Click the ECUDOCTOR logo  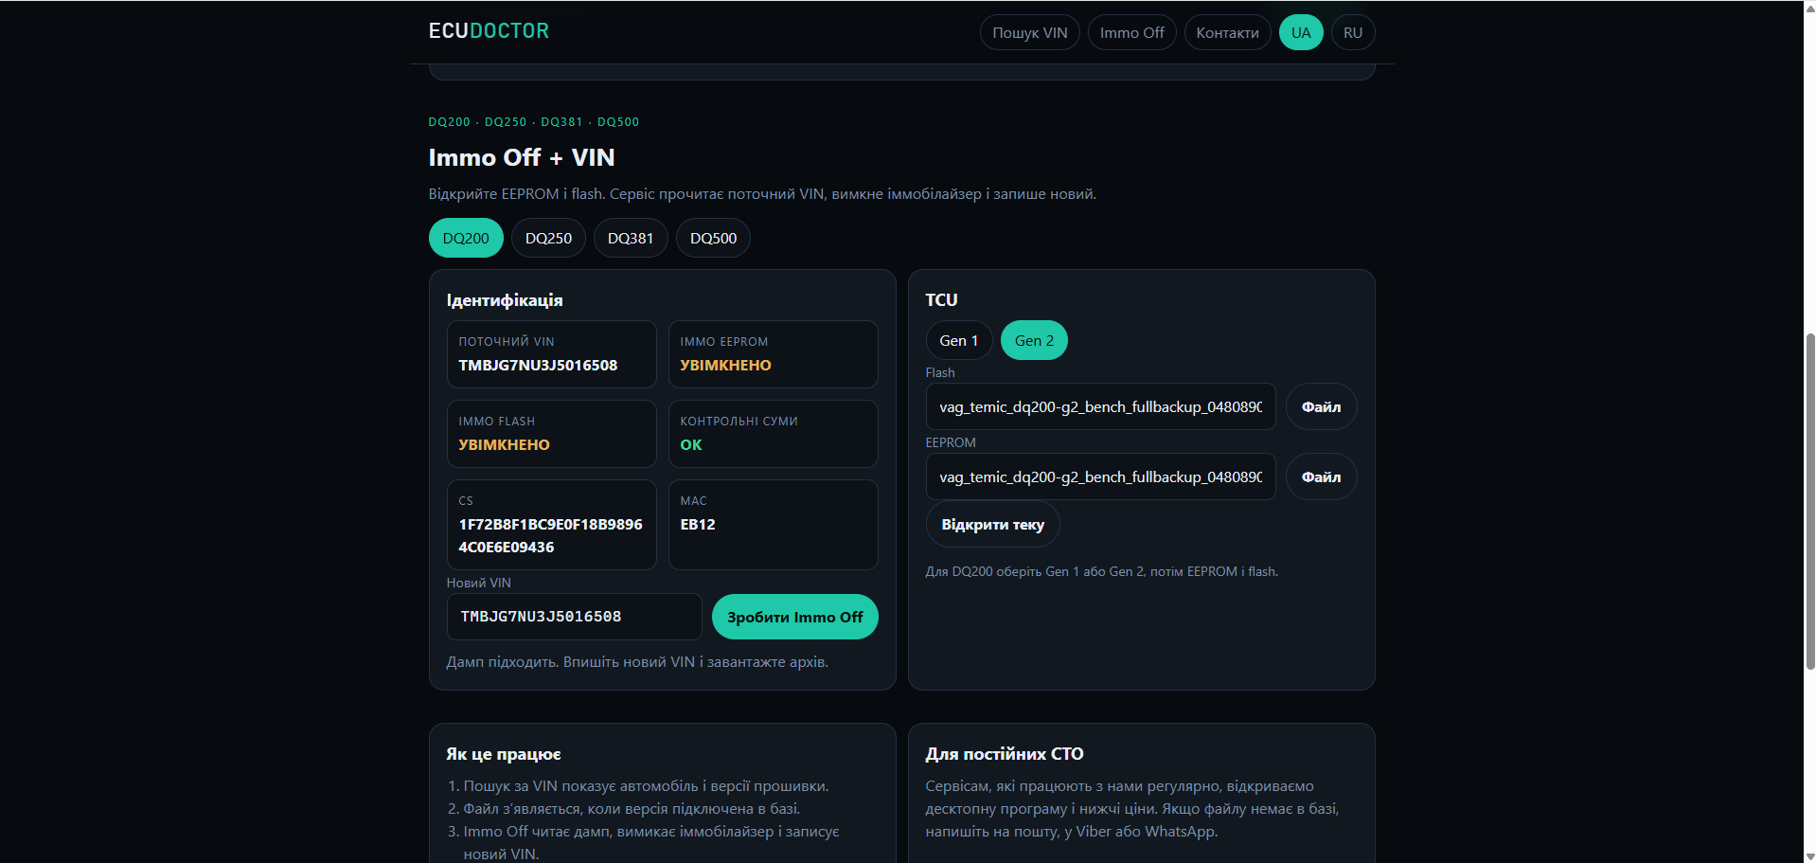point(489,31)
